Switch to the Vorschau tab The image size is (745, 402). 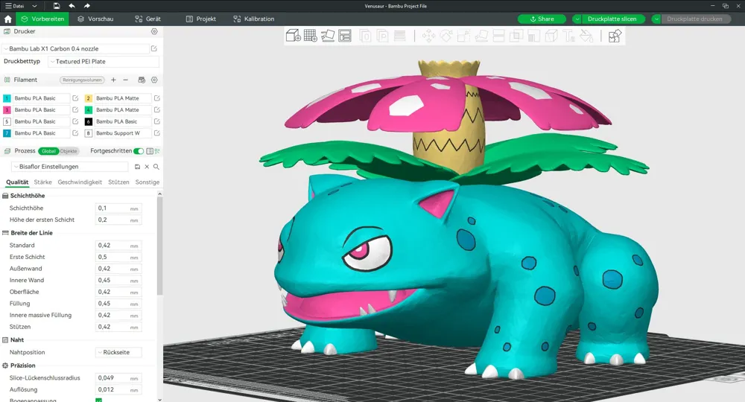pyautogui.click(x=95, y=19)
